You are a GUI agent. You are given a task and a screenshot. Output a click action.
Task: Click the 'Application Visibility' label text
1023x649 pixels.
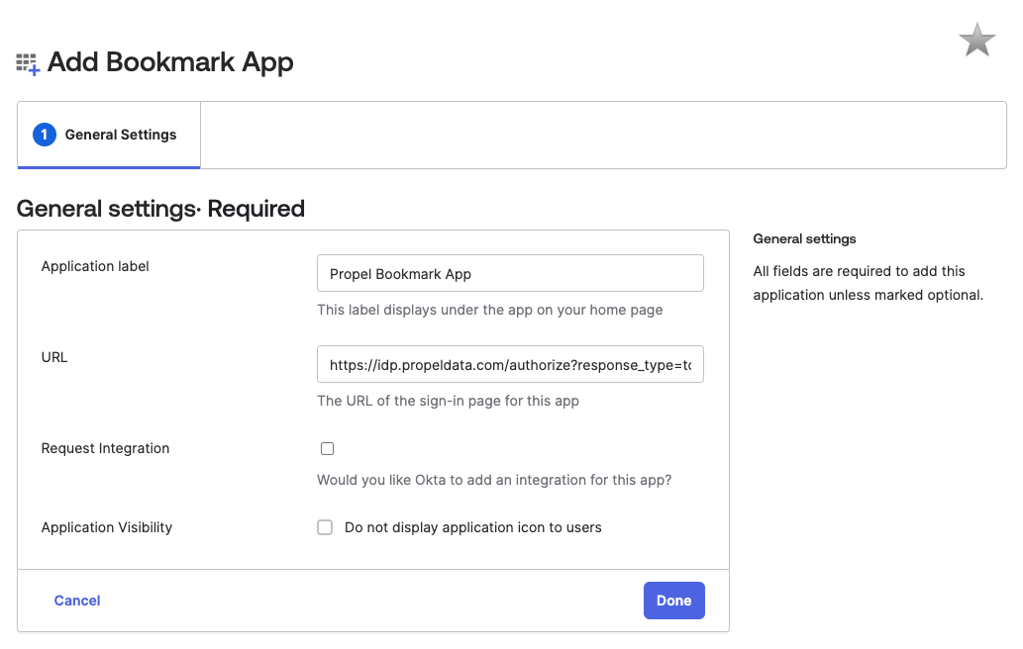106,527
